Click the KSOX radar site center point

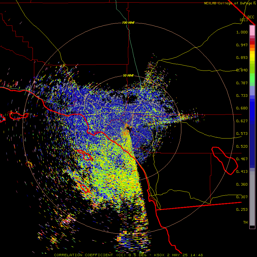point(128,128)
